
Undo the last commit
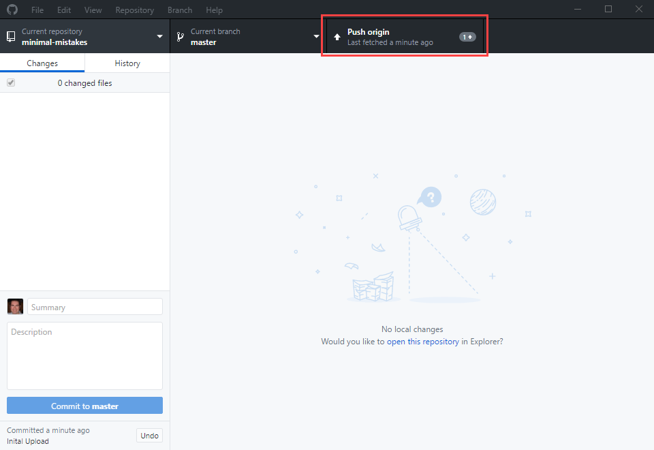(149, 436)
